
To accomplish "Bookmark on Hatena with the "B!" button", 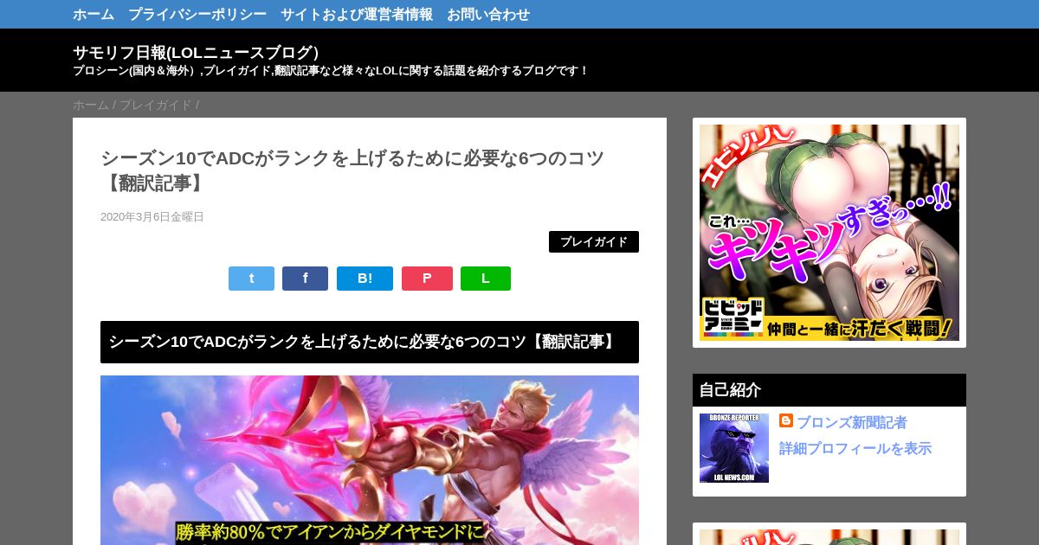I will click(365, 279).
